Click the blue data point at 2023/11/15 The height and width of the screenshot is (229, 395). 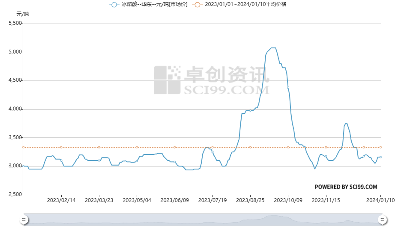tap(326, 156)
